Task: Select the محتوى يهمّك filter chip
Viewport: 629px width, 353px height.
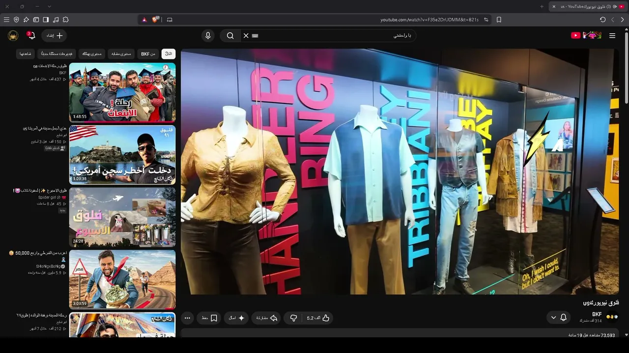Action: pyautogui.click(x=92, y=54)
